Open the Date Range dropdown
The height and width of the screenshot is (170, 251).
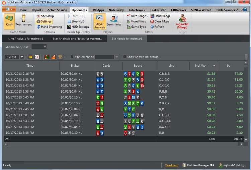(x=138, y=16)
